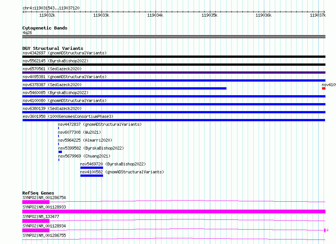
Task: Click the tiny blue mark under nsv5679969
Action: tap(59, 160)
